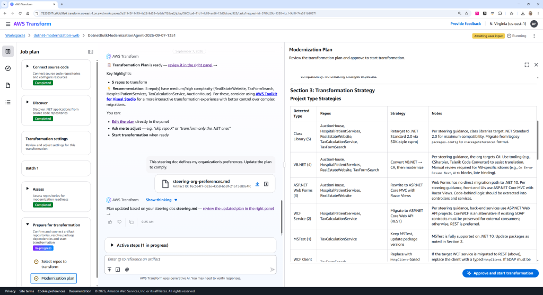
Task: Click the browser zoom magnifier icon
Action: [460, 13]
